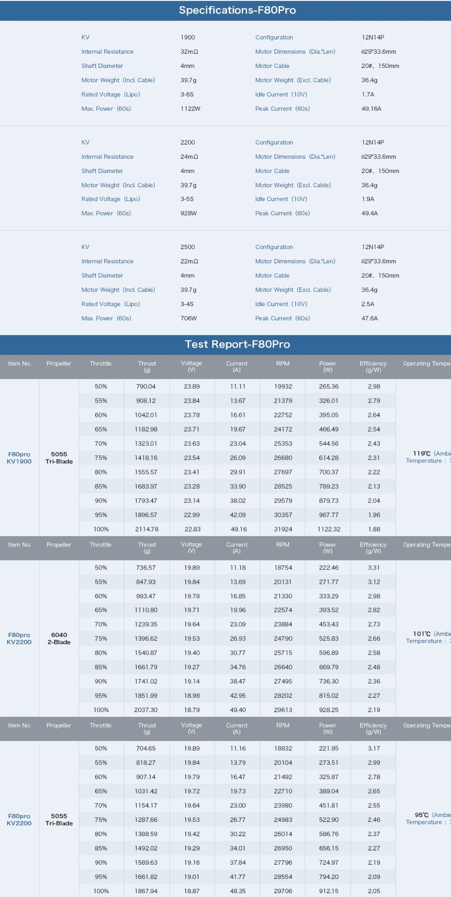Click the internal resistance value 22mΩ

click(189, 261)
